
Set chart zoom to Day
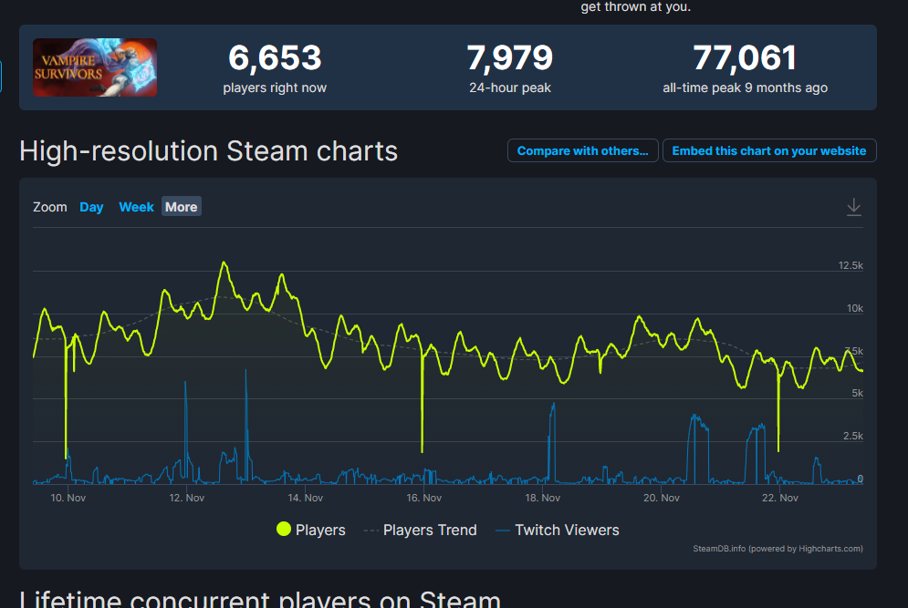point(91,207)
